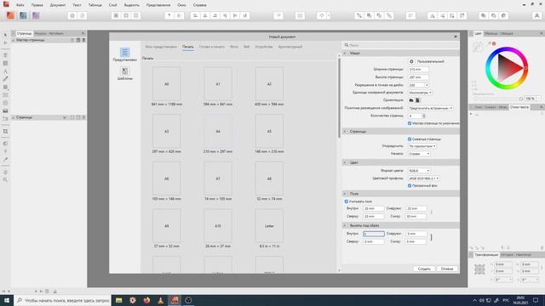The width and height of the screenshot is (545, 306).
Task: Open the document units dropdown
Action: [x=420, y=93]
